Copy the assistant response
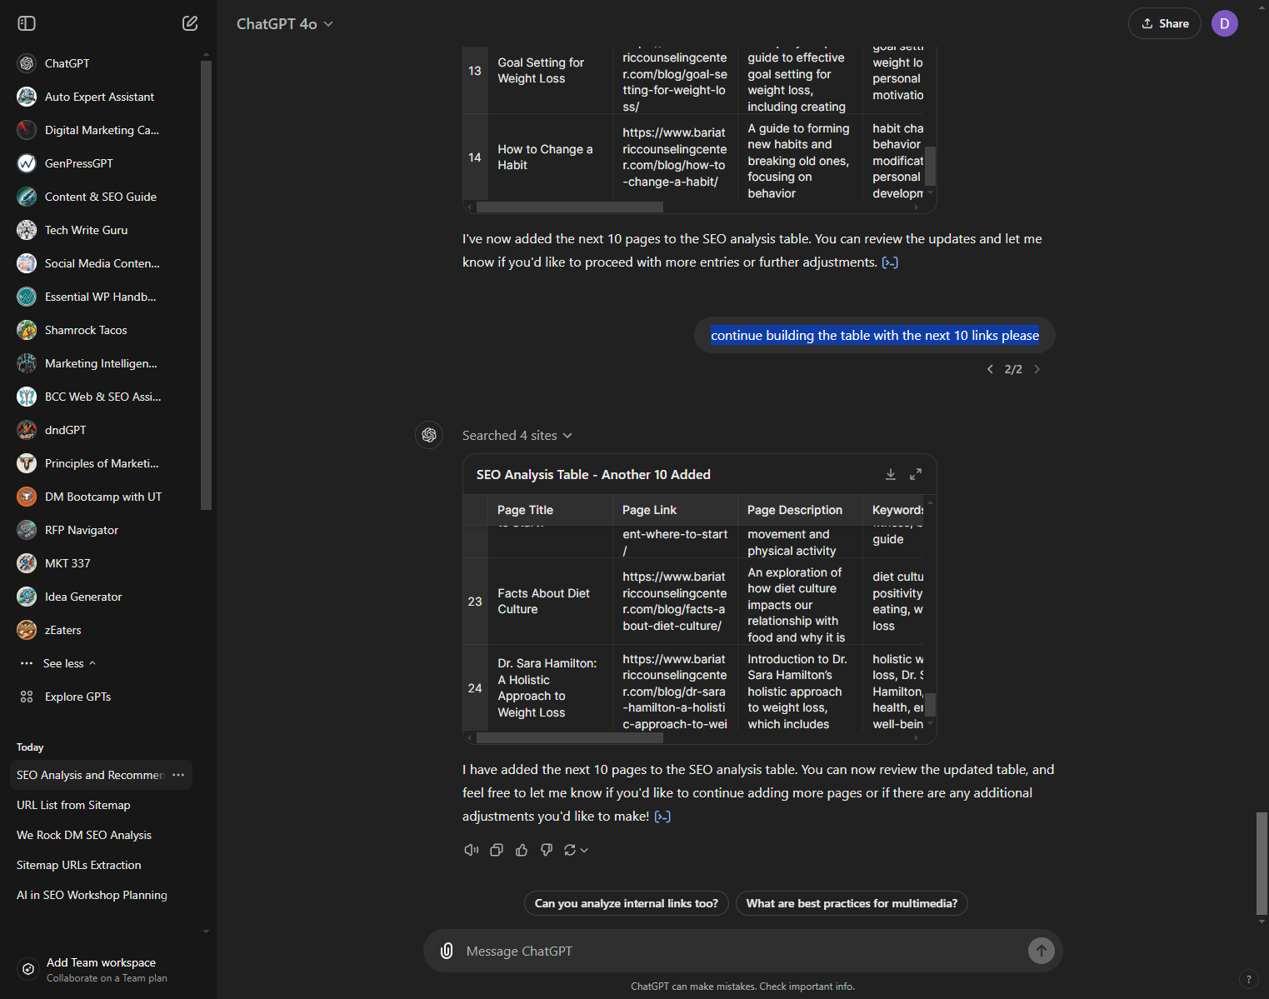1269x999 pixels. pos(497,850)
